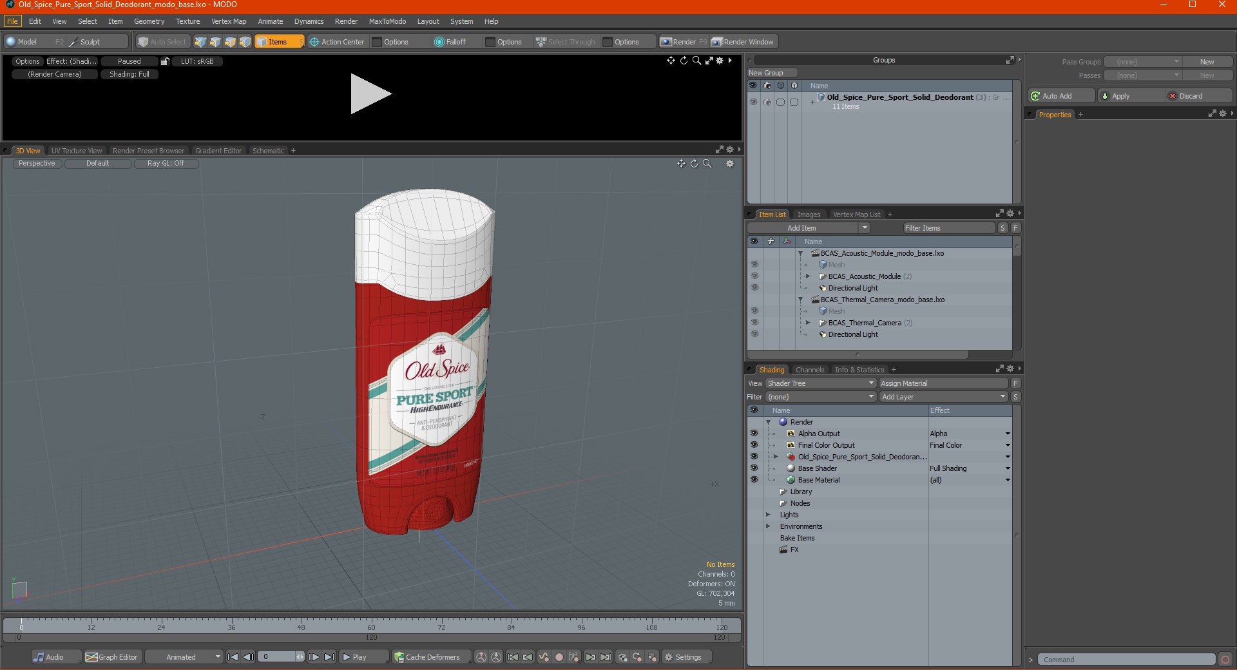Click the current frame number field
This screenshot has height=670, width=1237.
pos(278,657)
